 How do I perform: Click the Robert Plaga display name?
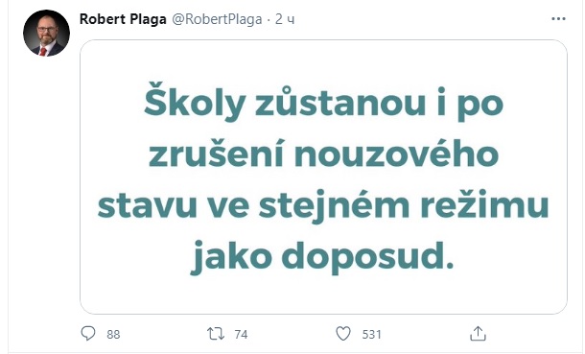[x=123, y=19]
